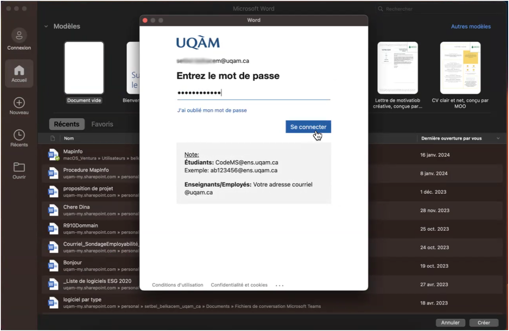The width and height of the screenshot is (509, 331).
Task: Open the Autres modèles link
Action: (471, 26)
